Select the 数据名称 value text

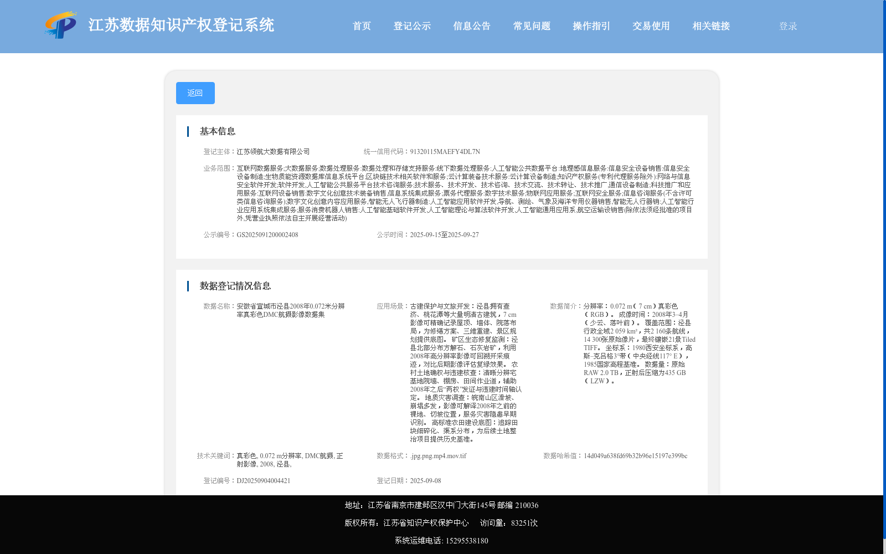click(x=291, y=310)
